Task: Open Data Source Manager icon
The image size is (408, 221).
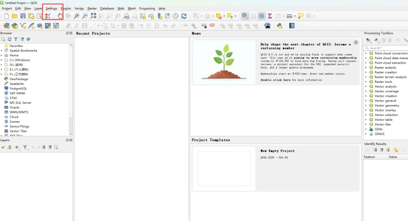Action: [6, 26]
